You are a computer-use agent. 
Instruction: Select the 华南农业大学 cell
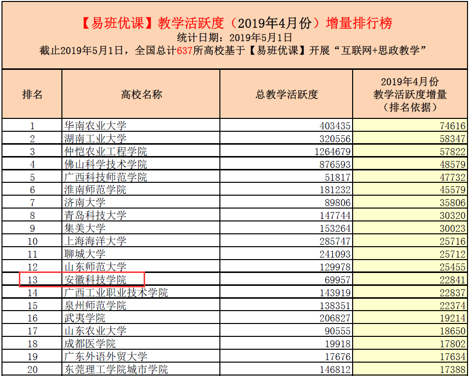coord(95,126)
